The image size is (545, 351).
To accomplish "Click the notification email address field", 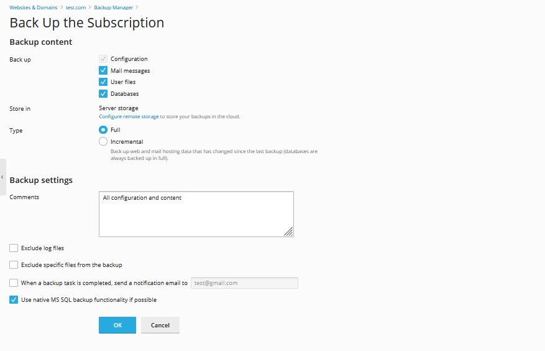I will [244, 283].
